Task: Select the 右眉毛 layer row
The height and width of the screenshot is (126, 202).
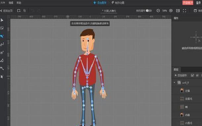Action: (187, 123)
